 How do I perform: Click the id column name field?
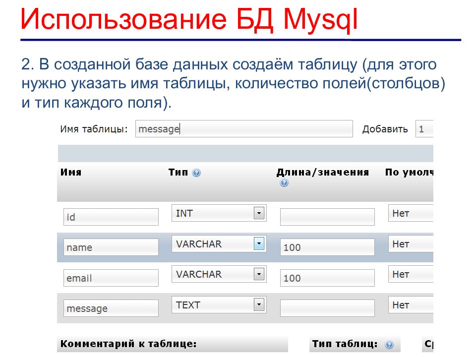point(111,217)
